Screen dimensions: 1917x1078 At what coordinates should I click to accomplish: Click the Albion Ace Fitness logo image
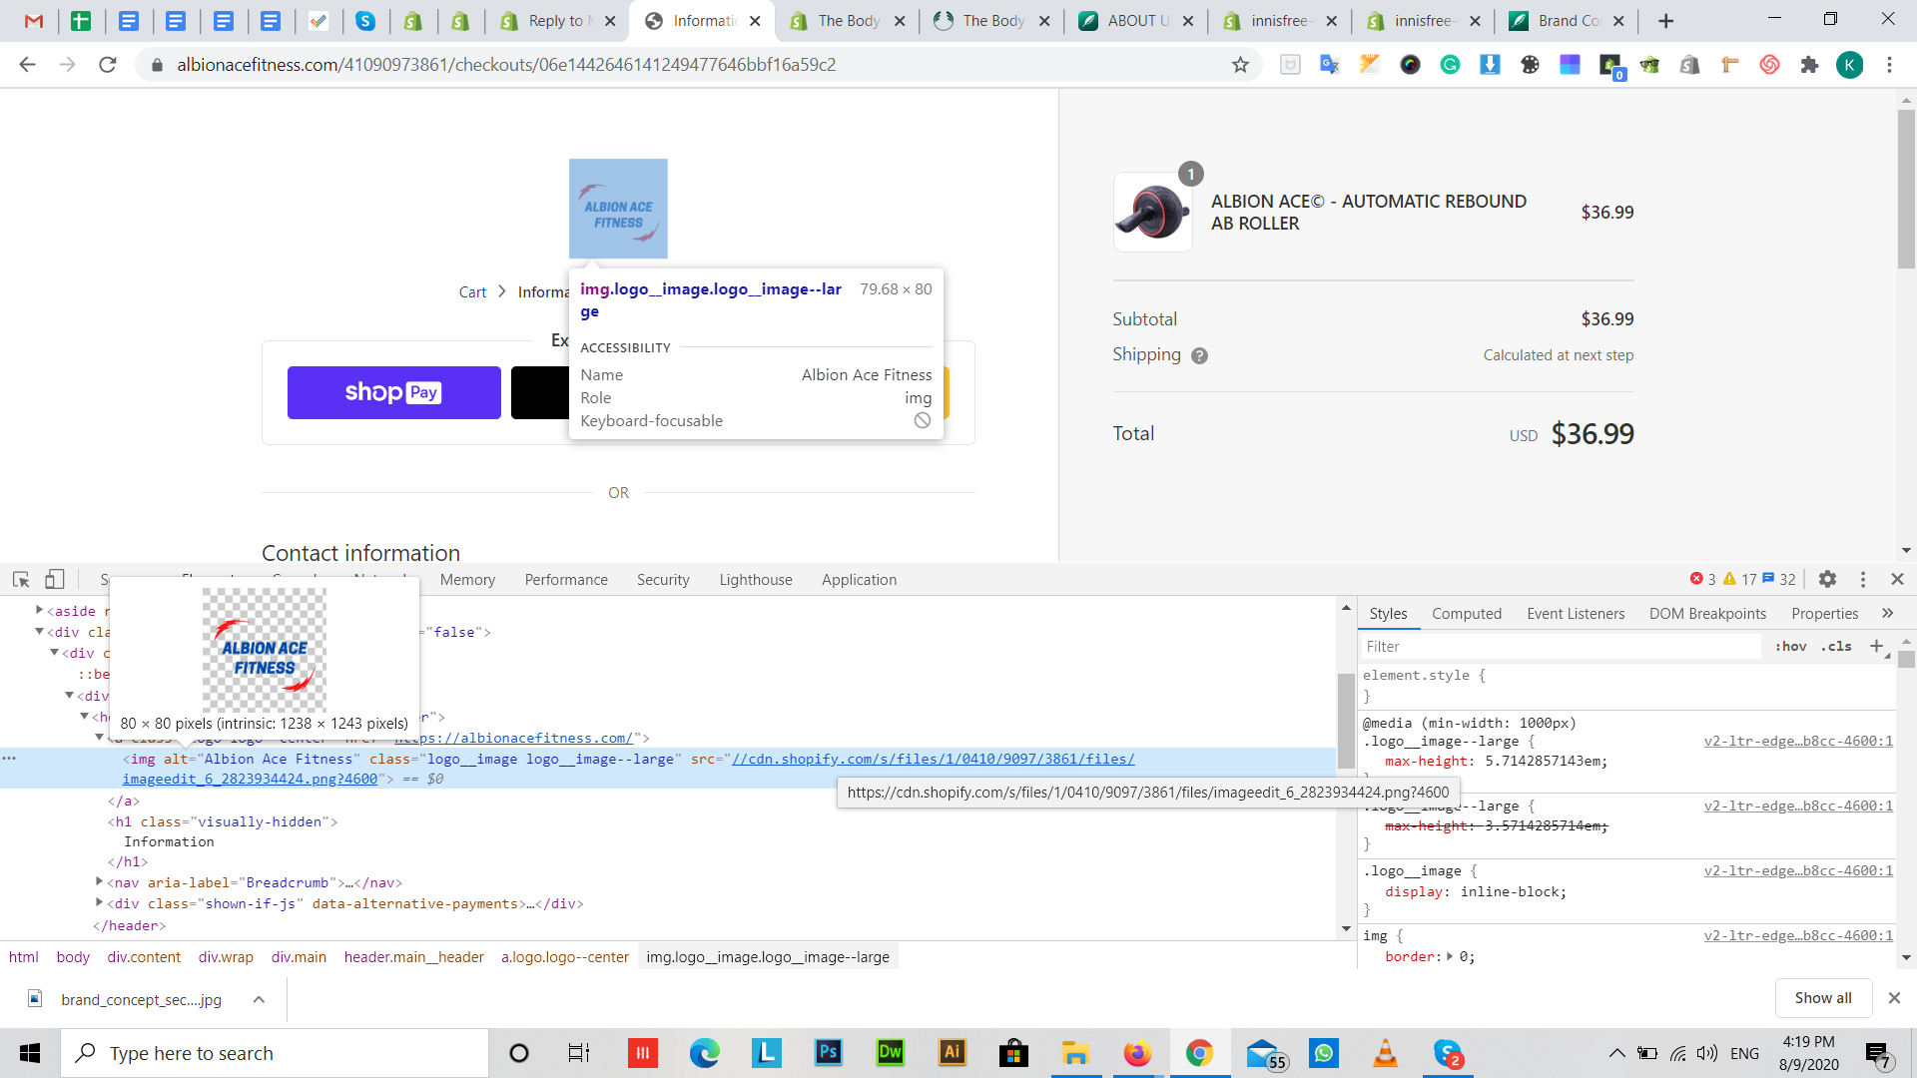618,209
